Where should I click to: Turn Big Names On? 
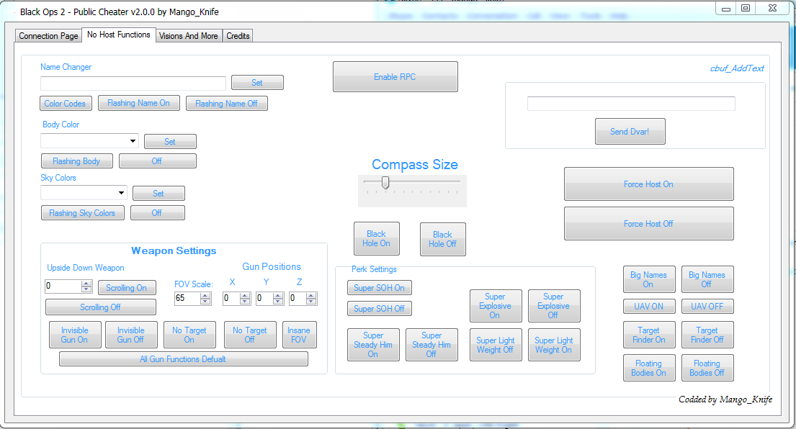(x=649, y=279)
